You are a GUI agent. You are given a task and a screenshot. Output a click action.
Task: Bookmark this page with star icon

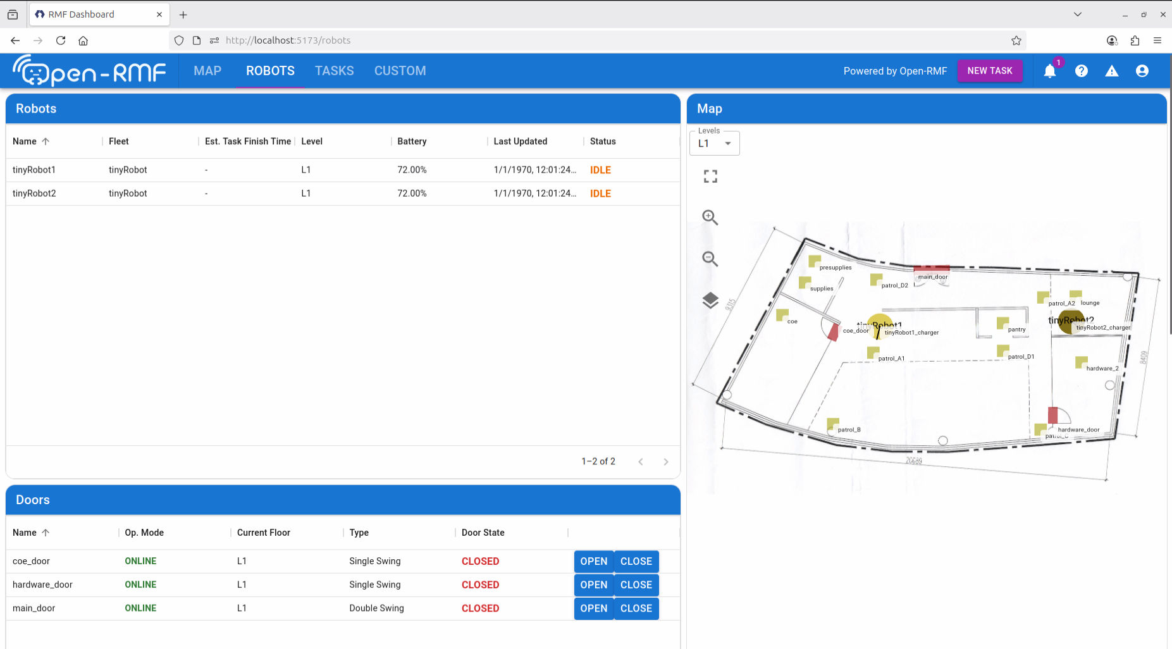pos(1016,40)
